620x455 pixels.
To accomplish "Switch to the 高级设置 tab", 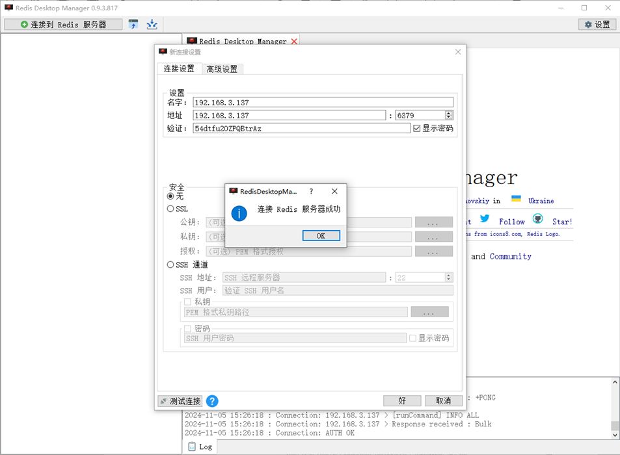I will click(222, 69).
